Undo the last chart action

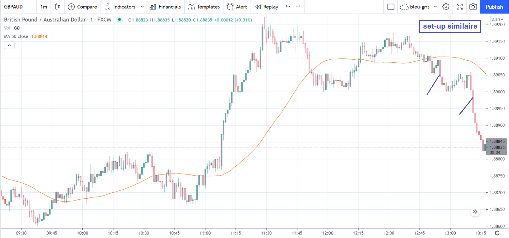coord(288,7)
